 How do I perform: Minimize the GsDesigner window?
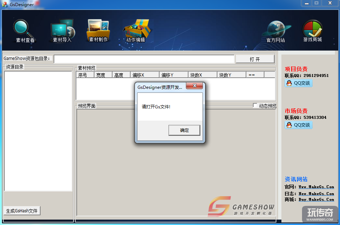point(307,3)
